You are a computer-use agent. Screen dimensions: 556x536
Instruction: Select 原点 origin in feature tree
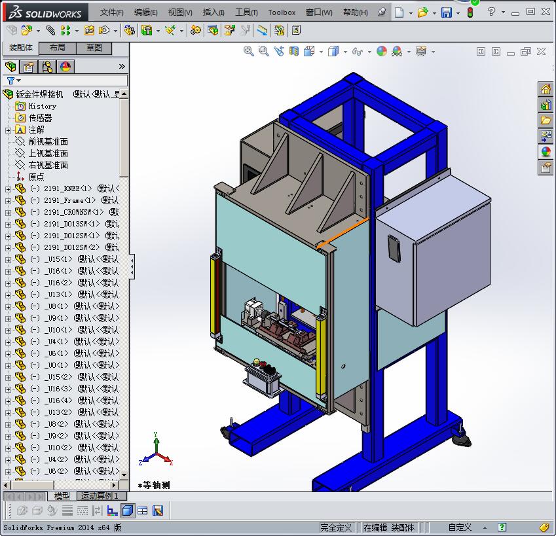(36, 177)
